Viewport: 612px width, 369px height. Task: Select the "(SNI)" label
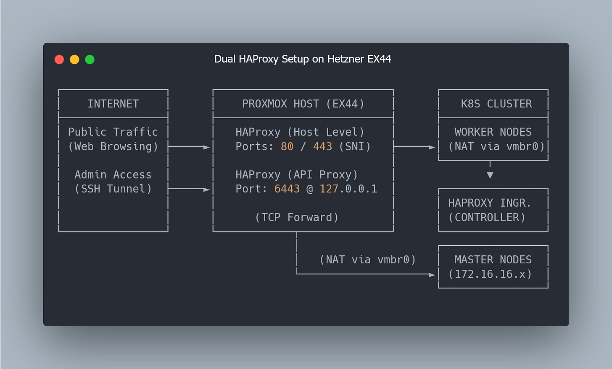355,147
